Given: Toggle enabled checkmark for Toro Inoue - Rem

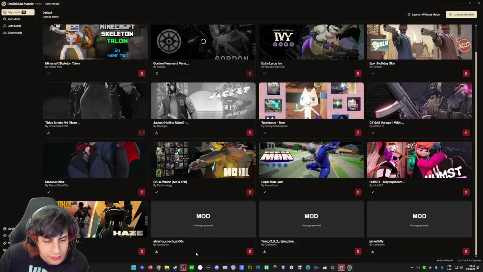Looking at the screenshot, I should (265, 133).
